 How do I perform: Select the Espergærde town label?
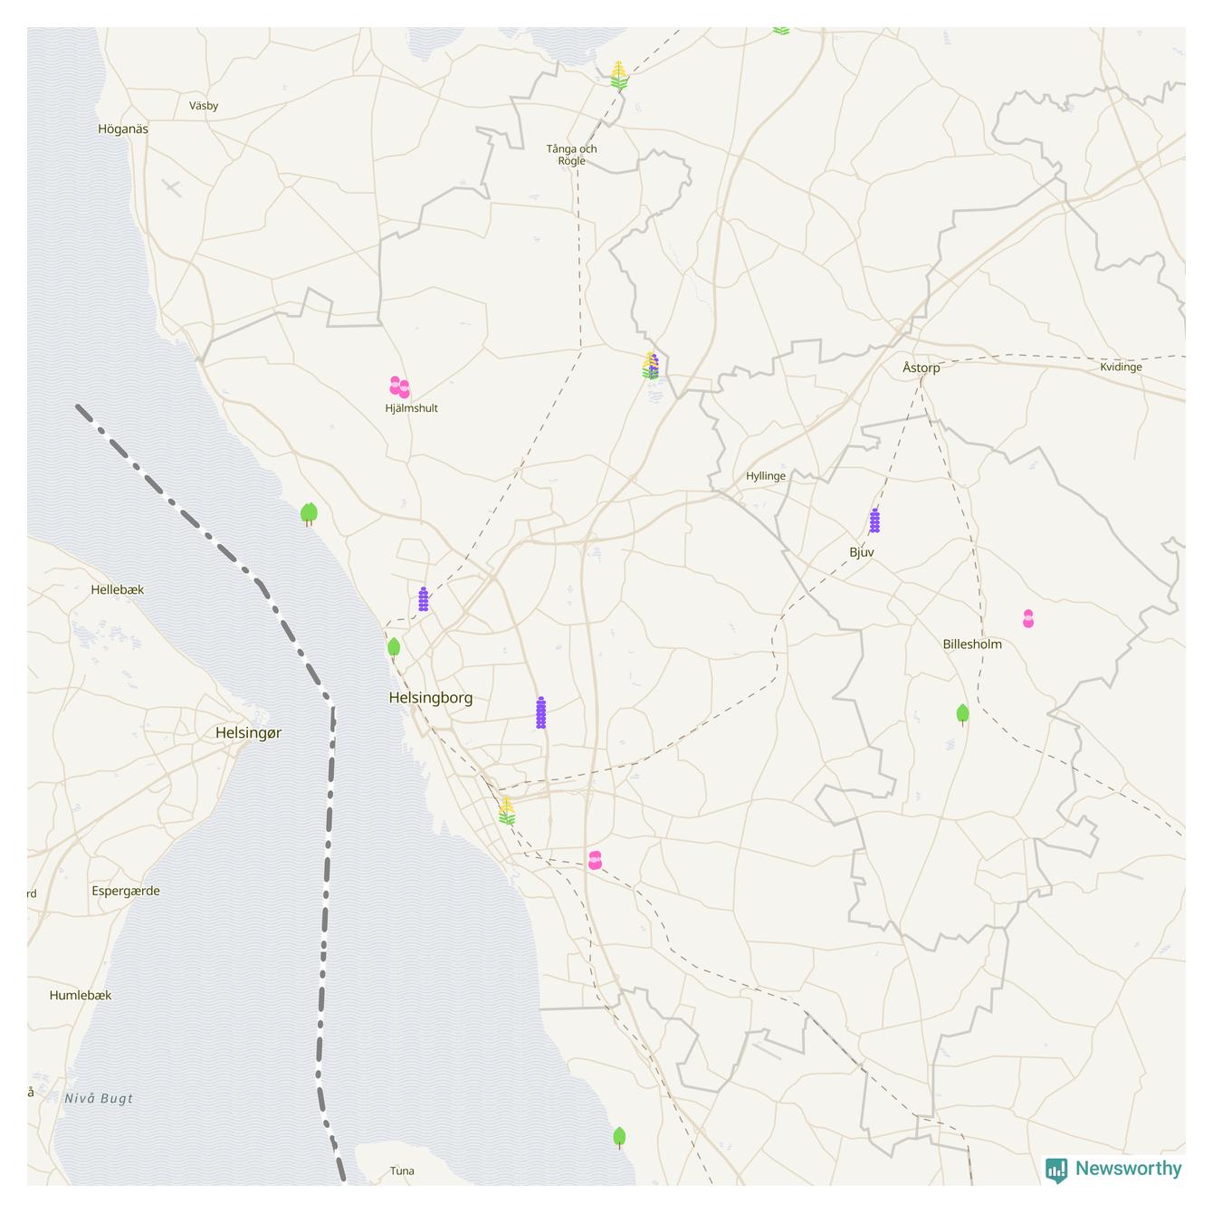[x=126, y=891]
